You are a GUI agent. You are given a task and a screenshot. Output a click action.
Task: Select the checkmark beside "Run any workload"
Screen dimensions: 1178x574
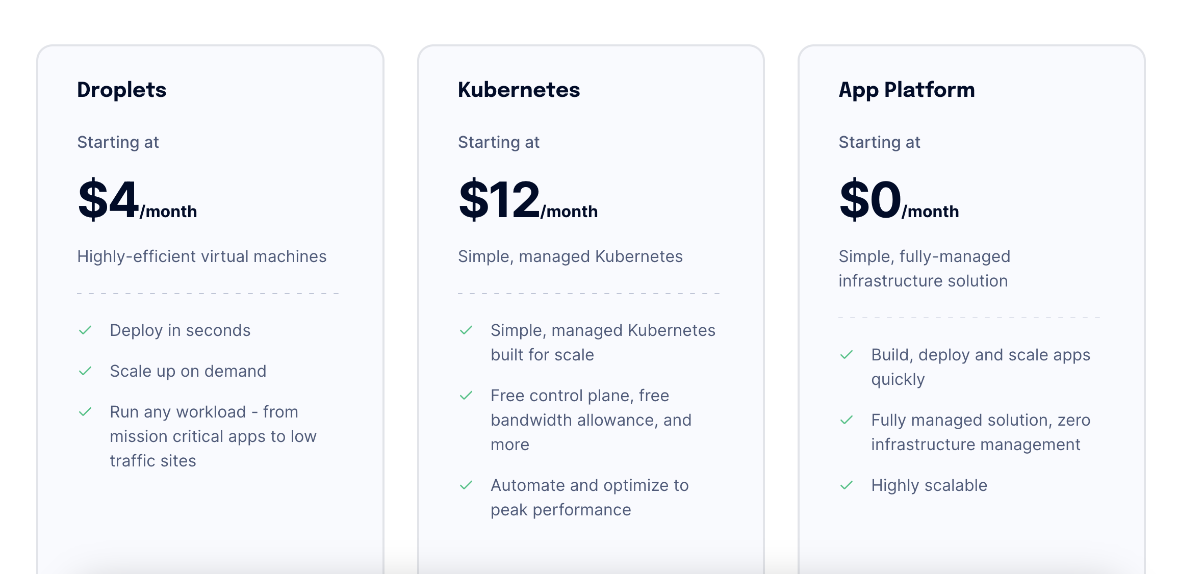coord(85,412)
